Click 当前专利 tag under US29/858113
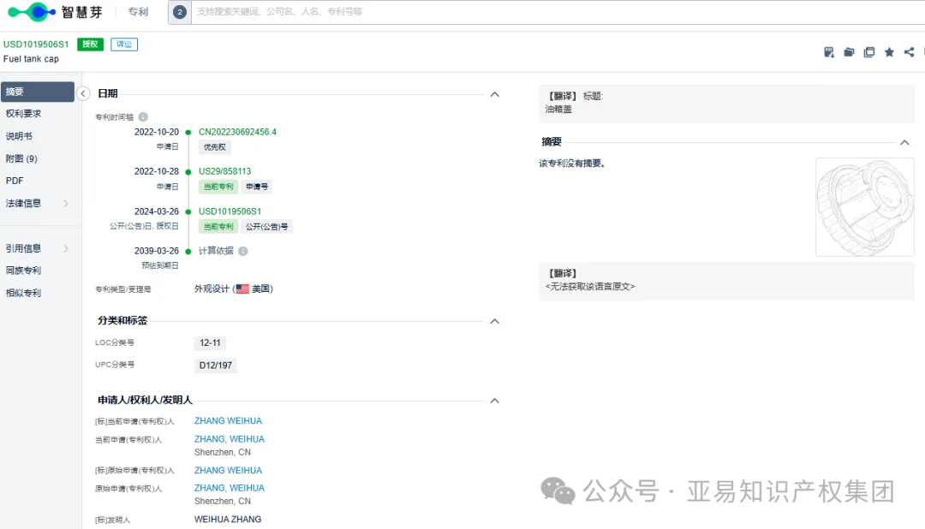 tap(218, 187)
